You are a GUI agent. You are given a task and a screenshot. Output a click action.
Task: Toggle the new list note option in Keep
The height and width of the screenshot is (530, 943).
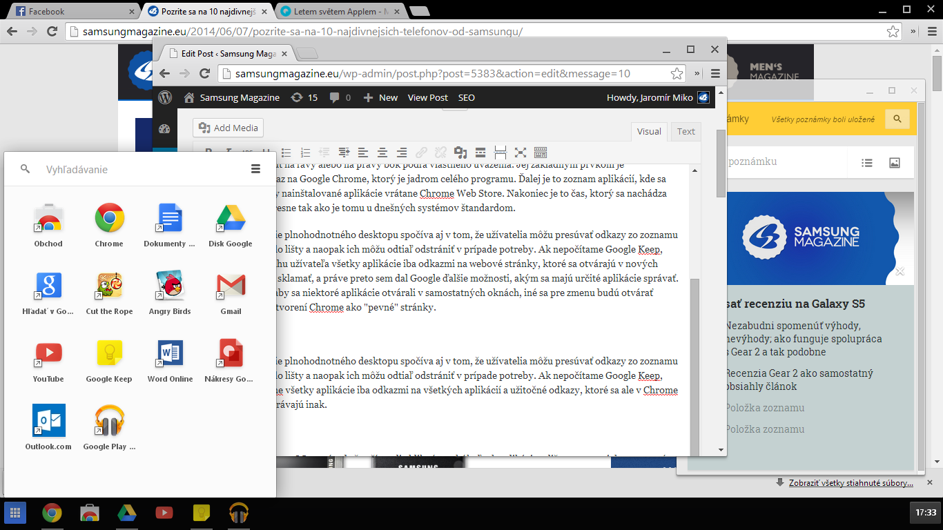pyautogui.click(x=867, y=162)
